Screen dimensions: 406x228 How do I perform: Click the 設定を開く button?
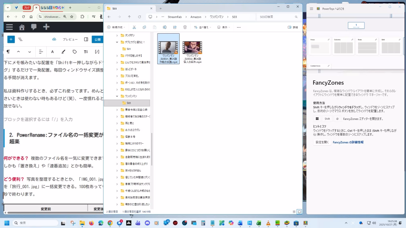point(322,142)
